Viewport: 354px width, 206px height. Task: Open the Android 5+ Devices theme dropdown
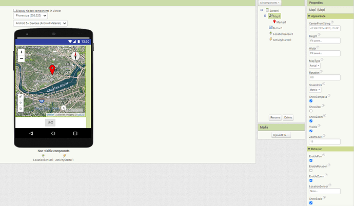pos(41,23)
